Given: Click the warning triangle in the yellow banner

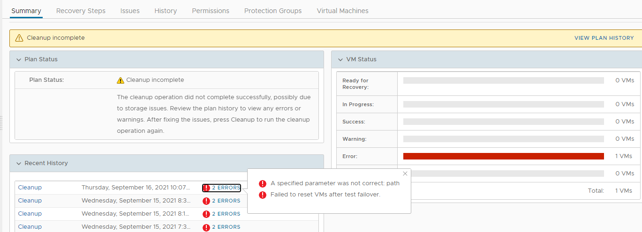Looking at the screenshot, I should coord(19,38).
